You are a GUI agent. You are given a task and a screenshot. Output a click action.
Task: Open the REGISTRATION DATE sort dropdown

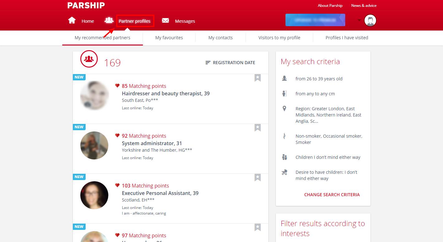click(230, 63)
